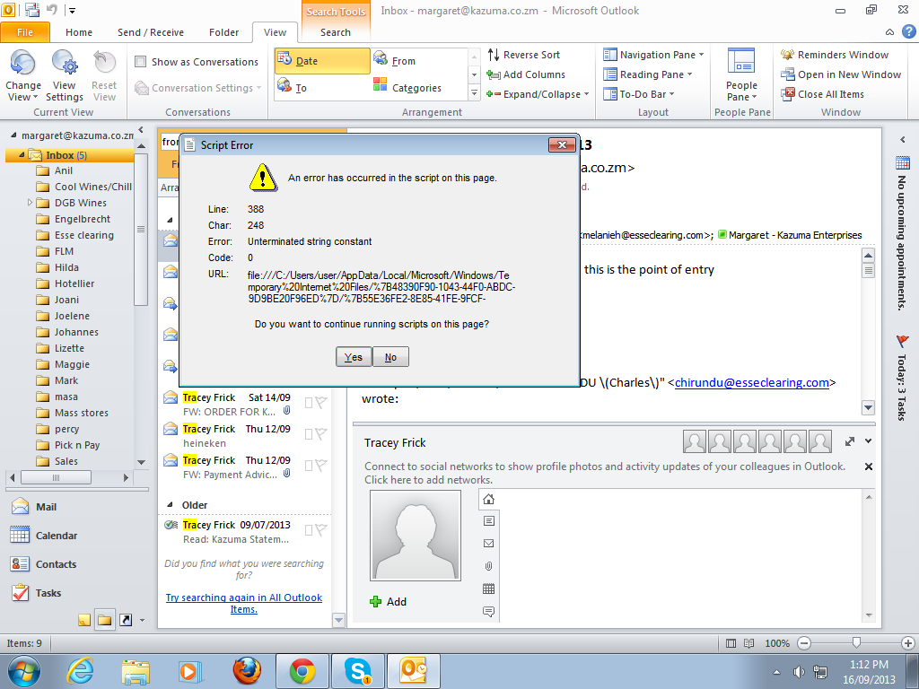Click No in Script Error dialog
The height and width of the screenshot is (689, 919).
(x=390, y=357)
